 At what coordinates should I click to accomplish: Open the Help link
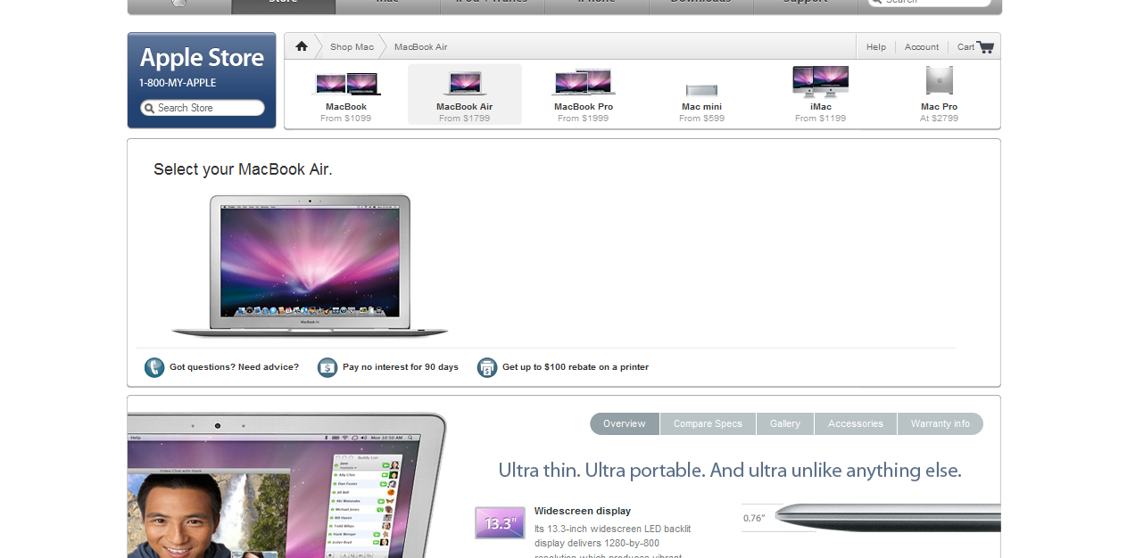click(876, 47)
